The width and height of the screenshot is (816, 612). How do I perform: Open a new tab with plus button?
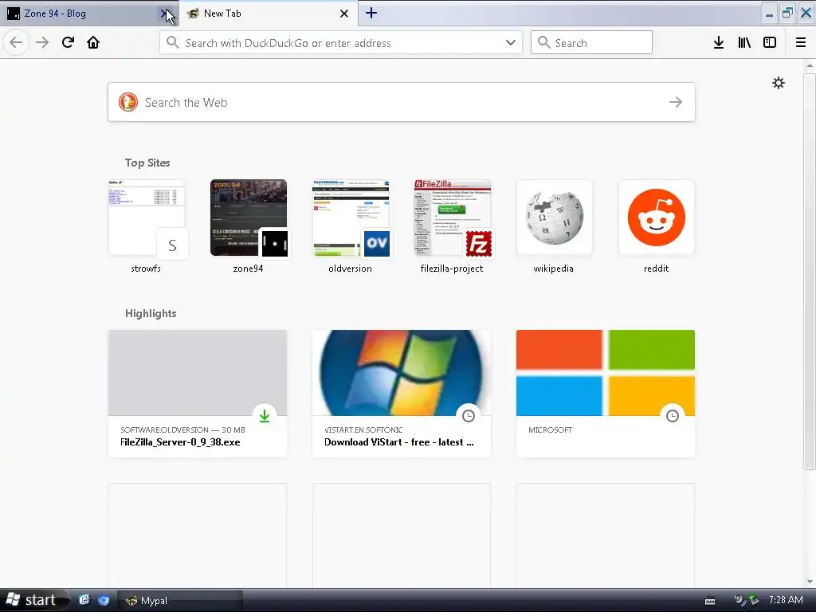[x=371, y=13]
